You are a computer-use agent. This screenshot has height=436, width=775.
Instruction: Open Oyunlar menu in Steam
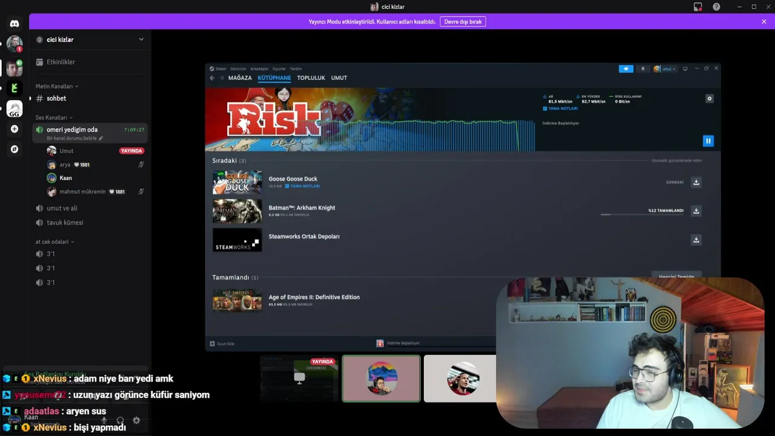[279, 68]
